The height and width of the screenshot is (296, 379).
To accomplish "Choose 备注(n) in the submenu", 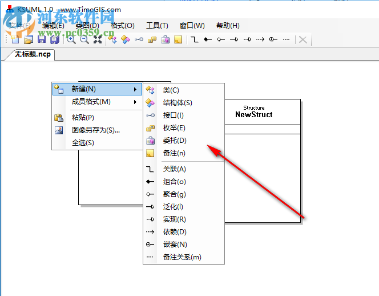I will [184, 153].
